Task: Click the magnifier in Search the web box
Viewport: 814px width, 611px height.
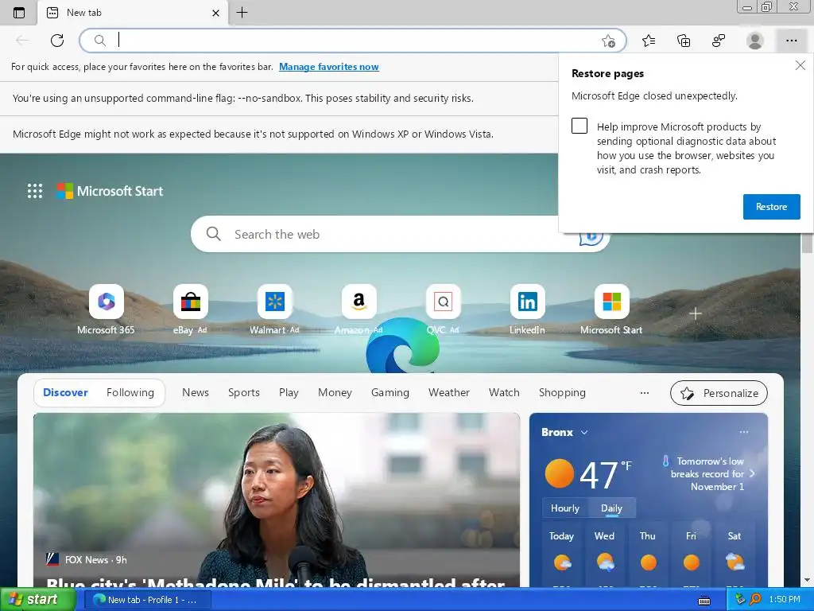Action: [213, 234]
